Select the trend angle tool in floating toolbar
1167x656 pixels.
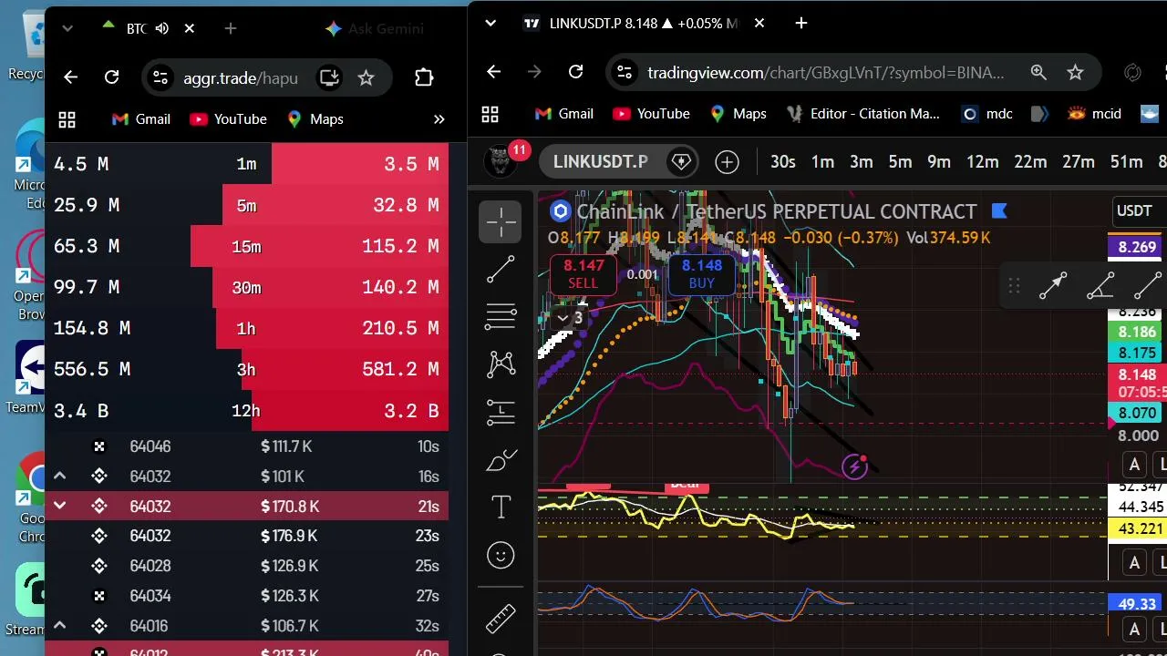(x=1100, y=287)
